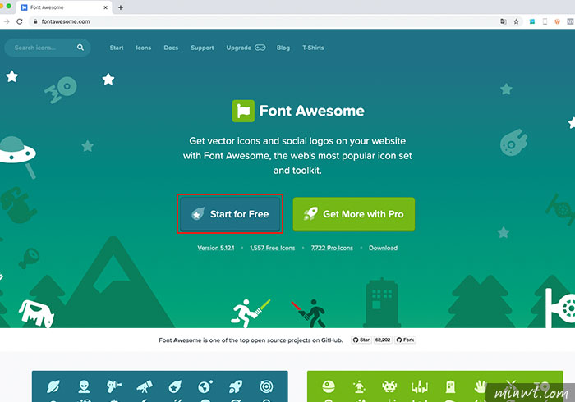Image resolution: width=575 pixels, height=402 pixels.
Task: Click the globe icon in blue panel
Action: (x=205, y=386)
